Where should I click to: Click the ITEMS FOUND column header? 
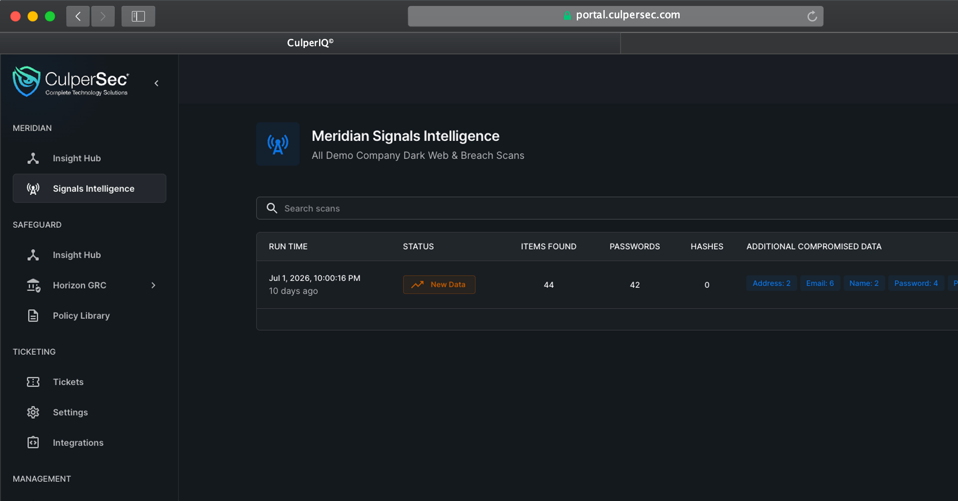point(548,246)
